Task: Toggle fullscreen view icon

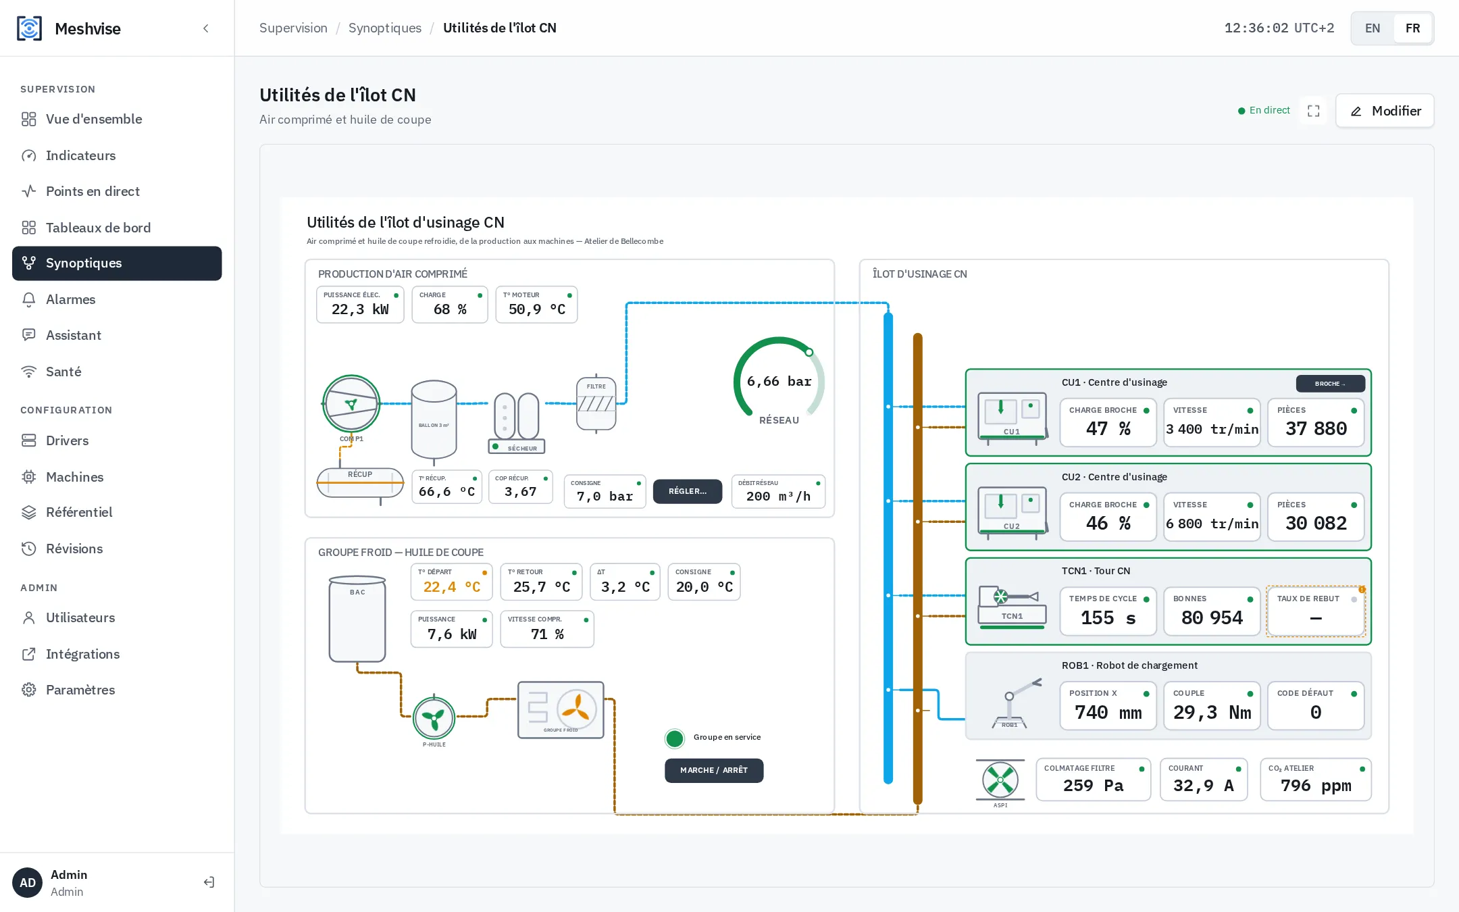Action: (x=1313, y=111)
